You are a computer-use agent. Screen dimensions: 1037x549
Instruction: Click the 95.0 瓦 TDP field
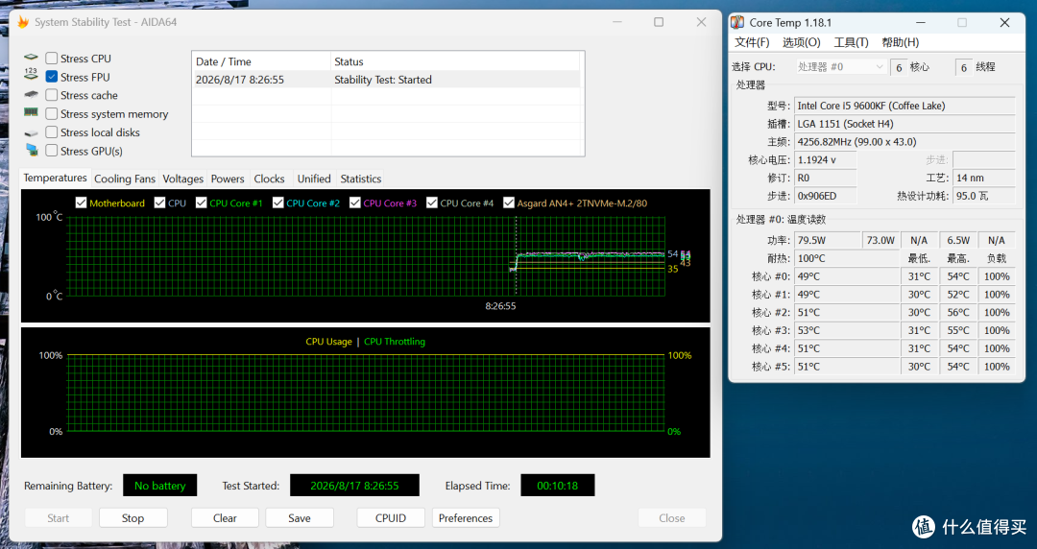point(983,196)
